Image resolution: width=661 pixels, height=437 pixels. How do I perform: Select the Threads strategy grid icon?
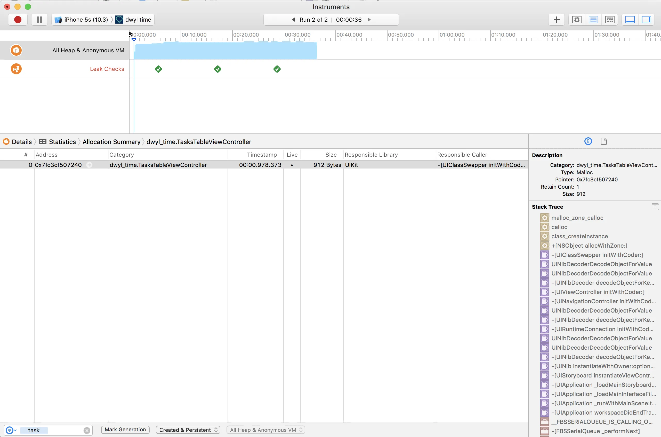click(x=609, y=20)
